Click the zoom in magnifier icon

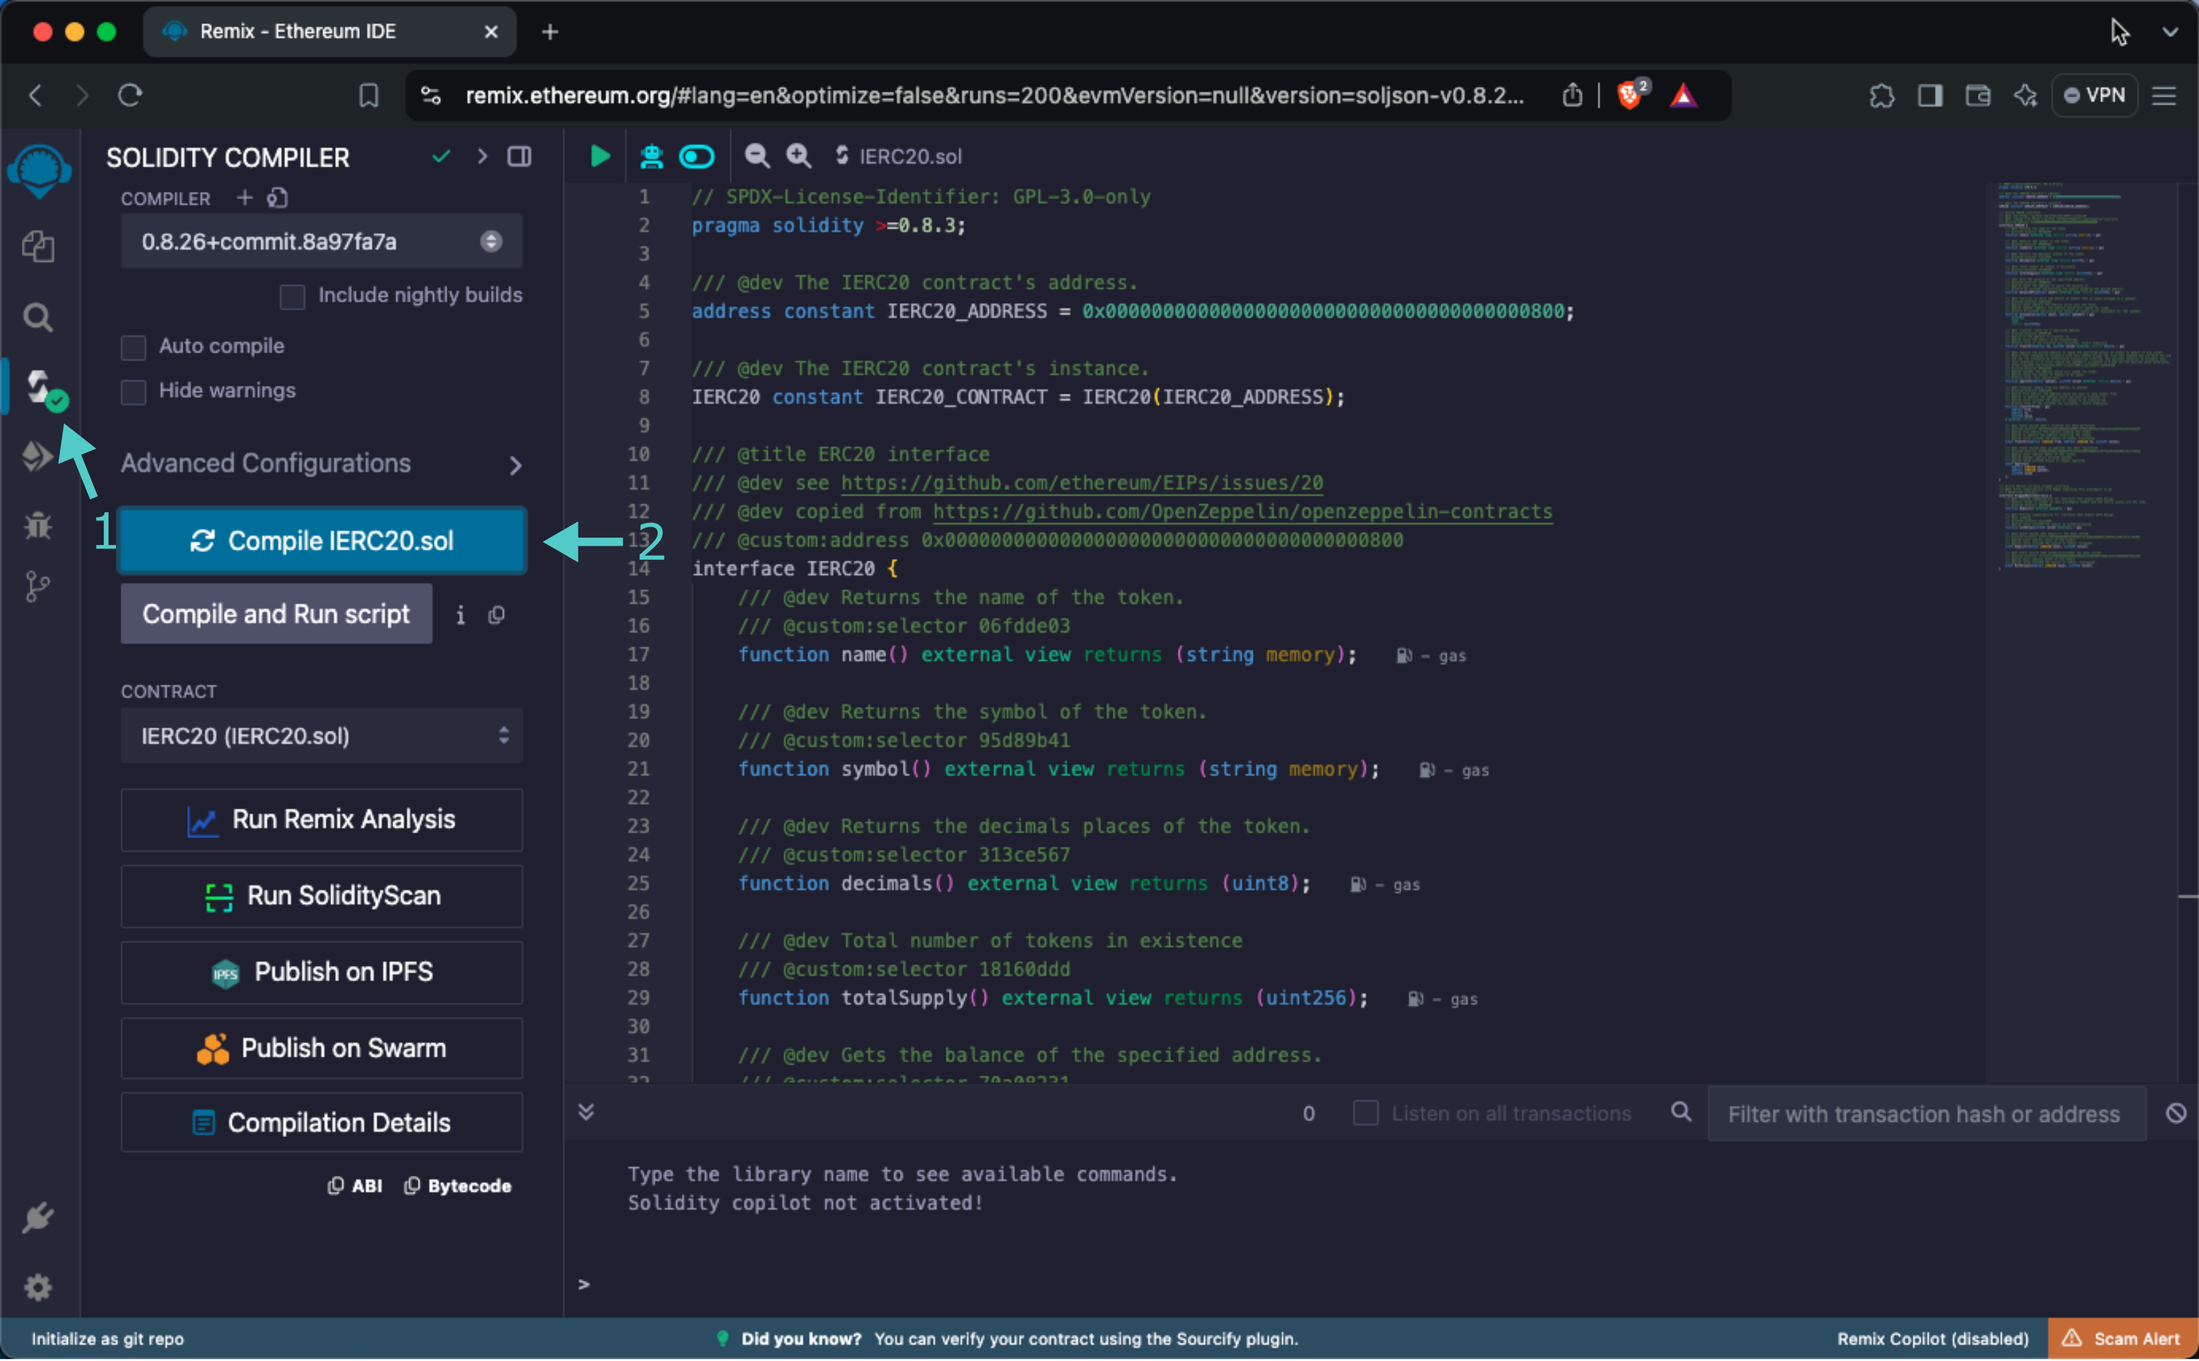(x=798, y=157)
